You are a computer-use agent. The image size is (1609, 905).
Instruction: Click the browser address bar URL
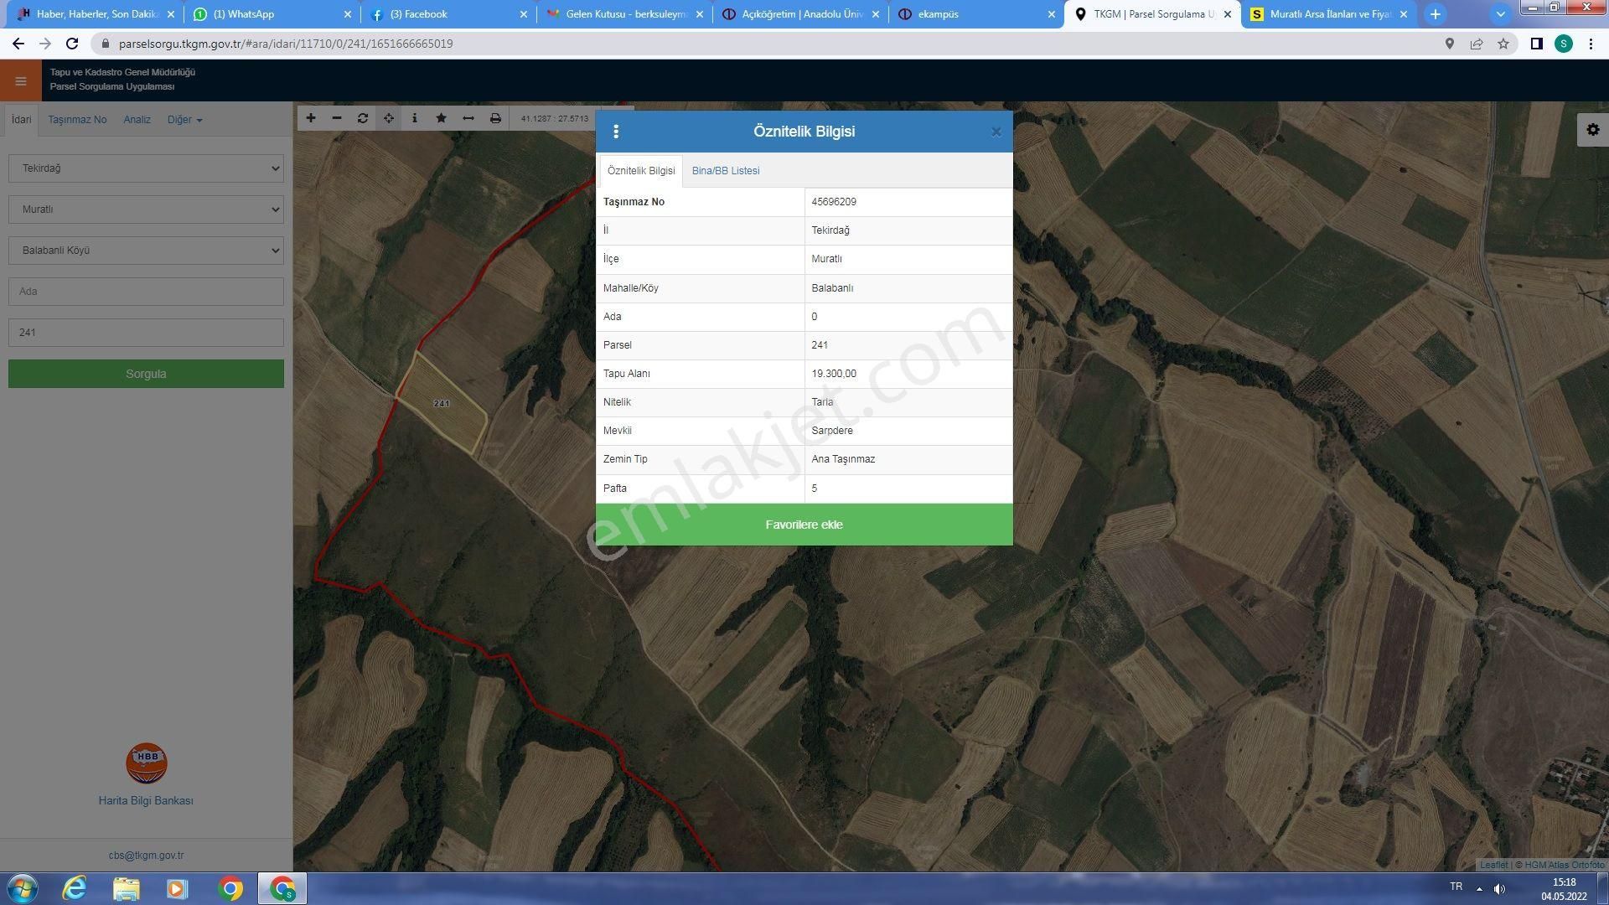point(286,44)
